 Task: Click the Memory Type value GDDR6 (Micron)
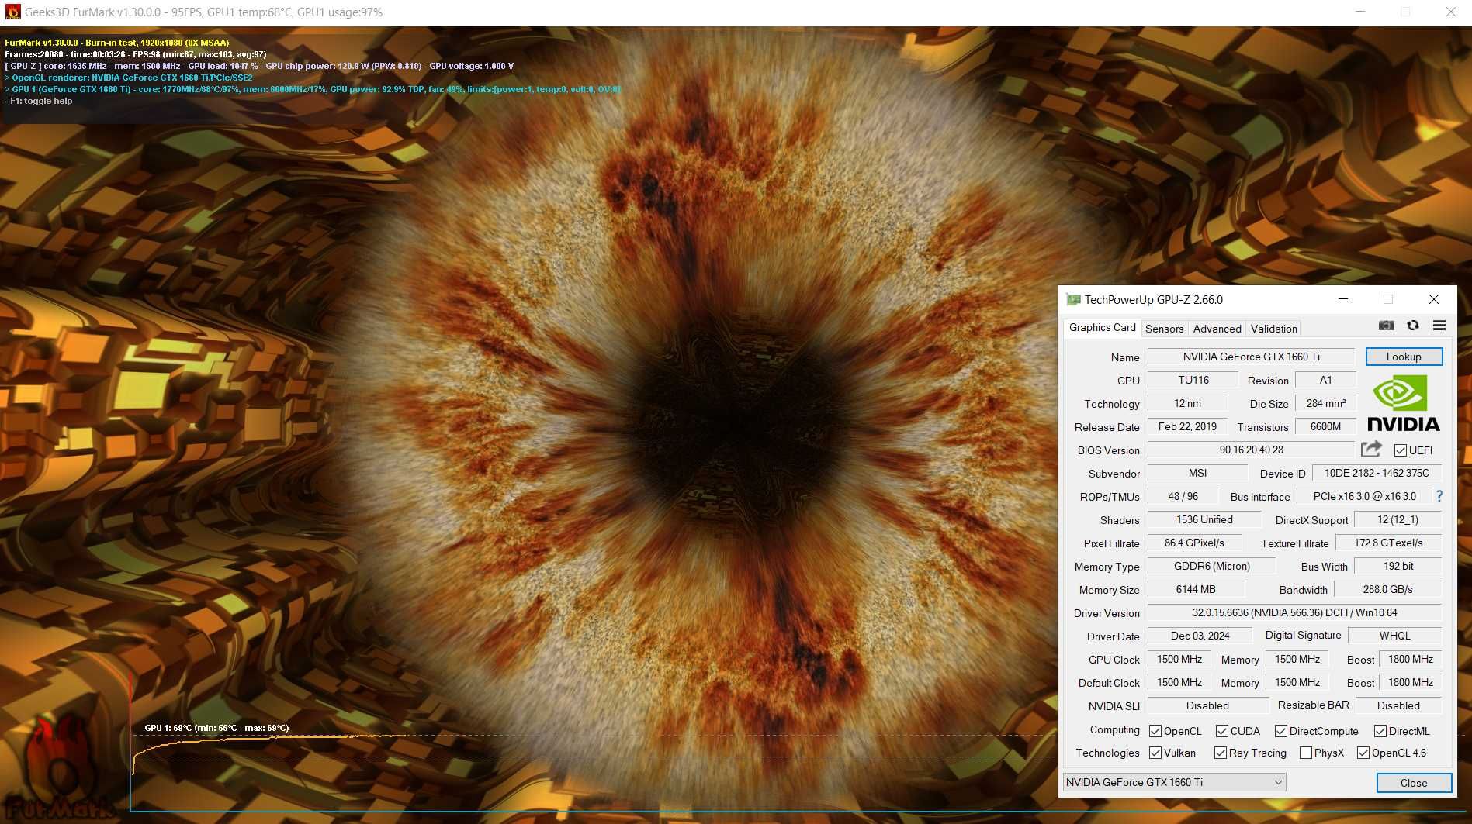click(1211, 566)
